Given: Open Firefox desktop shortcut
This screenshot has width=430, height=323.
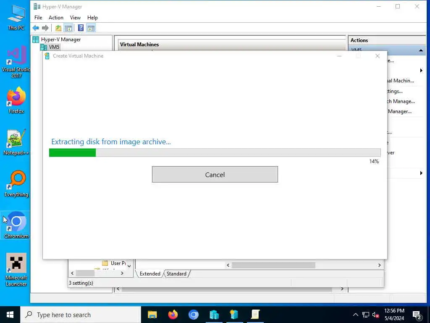Looking at the screenshot, I should [x=16, y=100].
